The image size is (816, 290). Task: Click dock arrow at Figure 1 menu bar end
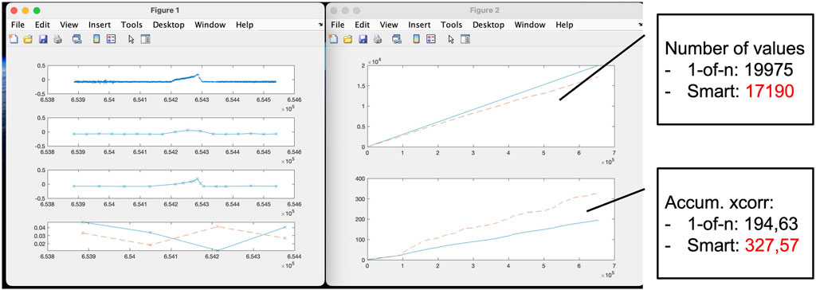(x=320, y=25)
